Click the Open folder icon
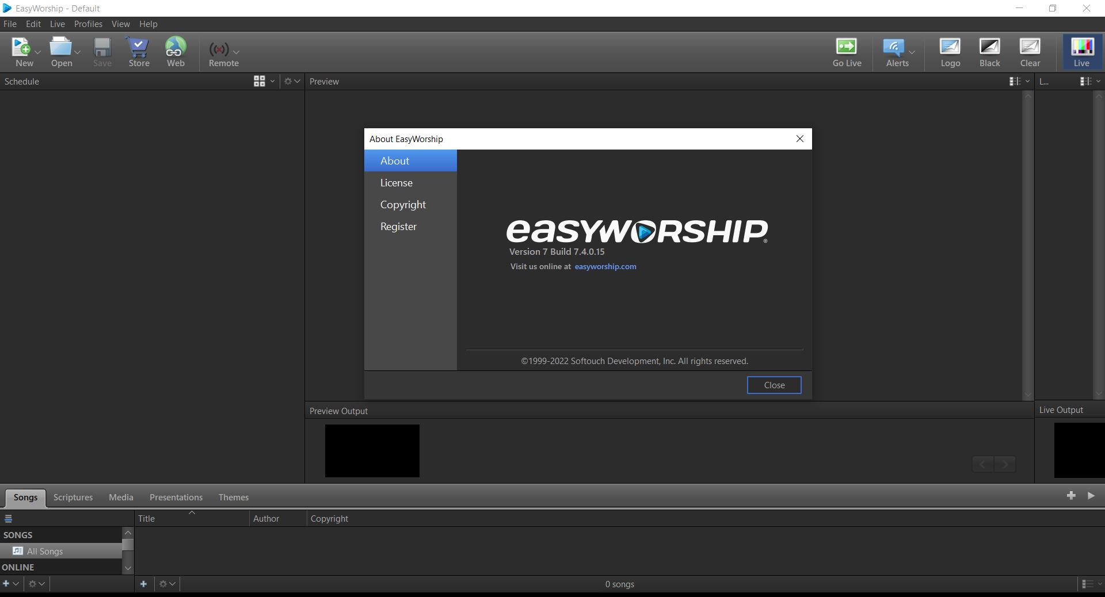This screenshot has width=1105, height=597. (x=60, y=47)
